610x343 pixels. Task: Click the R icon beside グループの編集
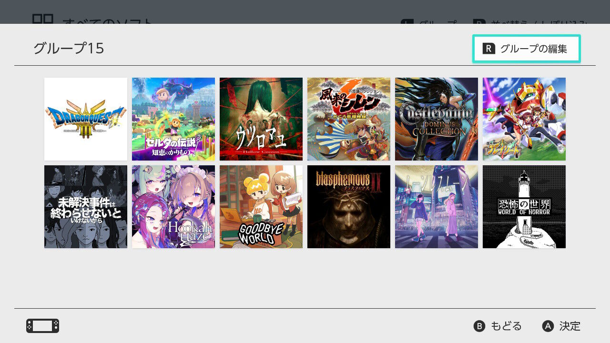pyautogui.click(x=489, y=49)
